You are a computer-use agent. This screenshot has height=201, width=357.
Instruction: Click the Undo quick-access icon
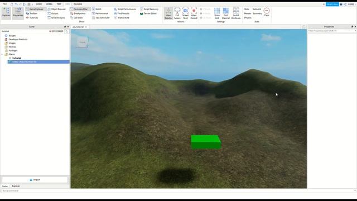(16, 4)
